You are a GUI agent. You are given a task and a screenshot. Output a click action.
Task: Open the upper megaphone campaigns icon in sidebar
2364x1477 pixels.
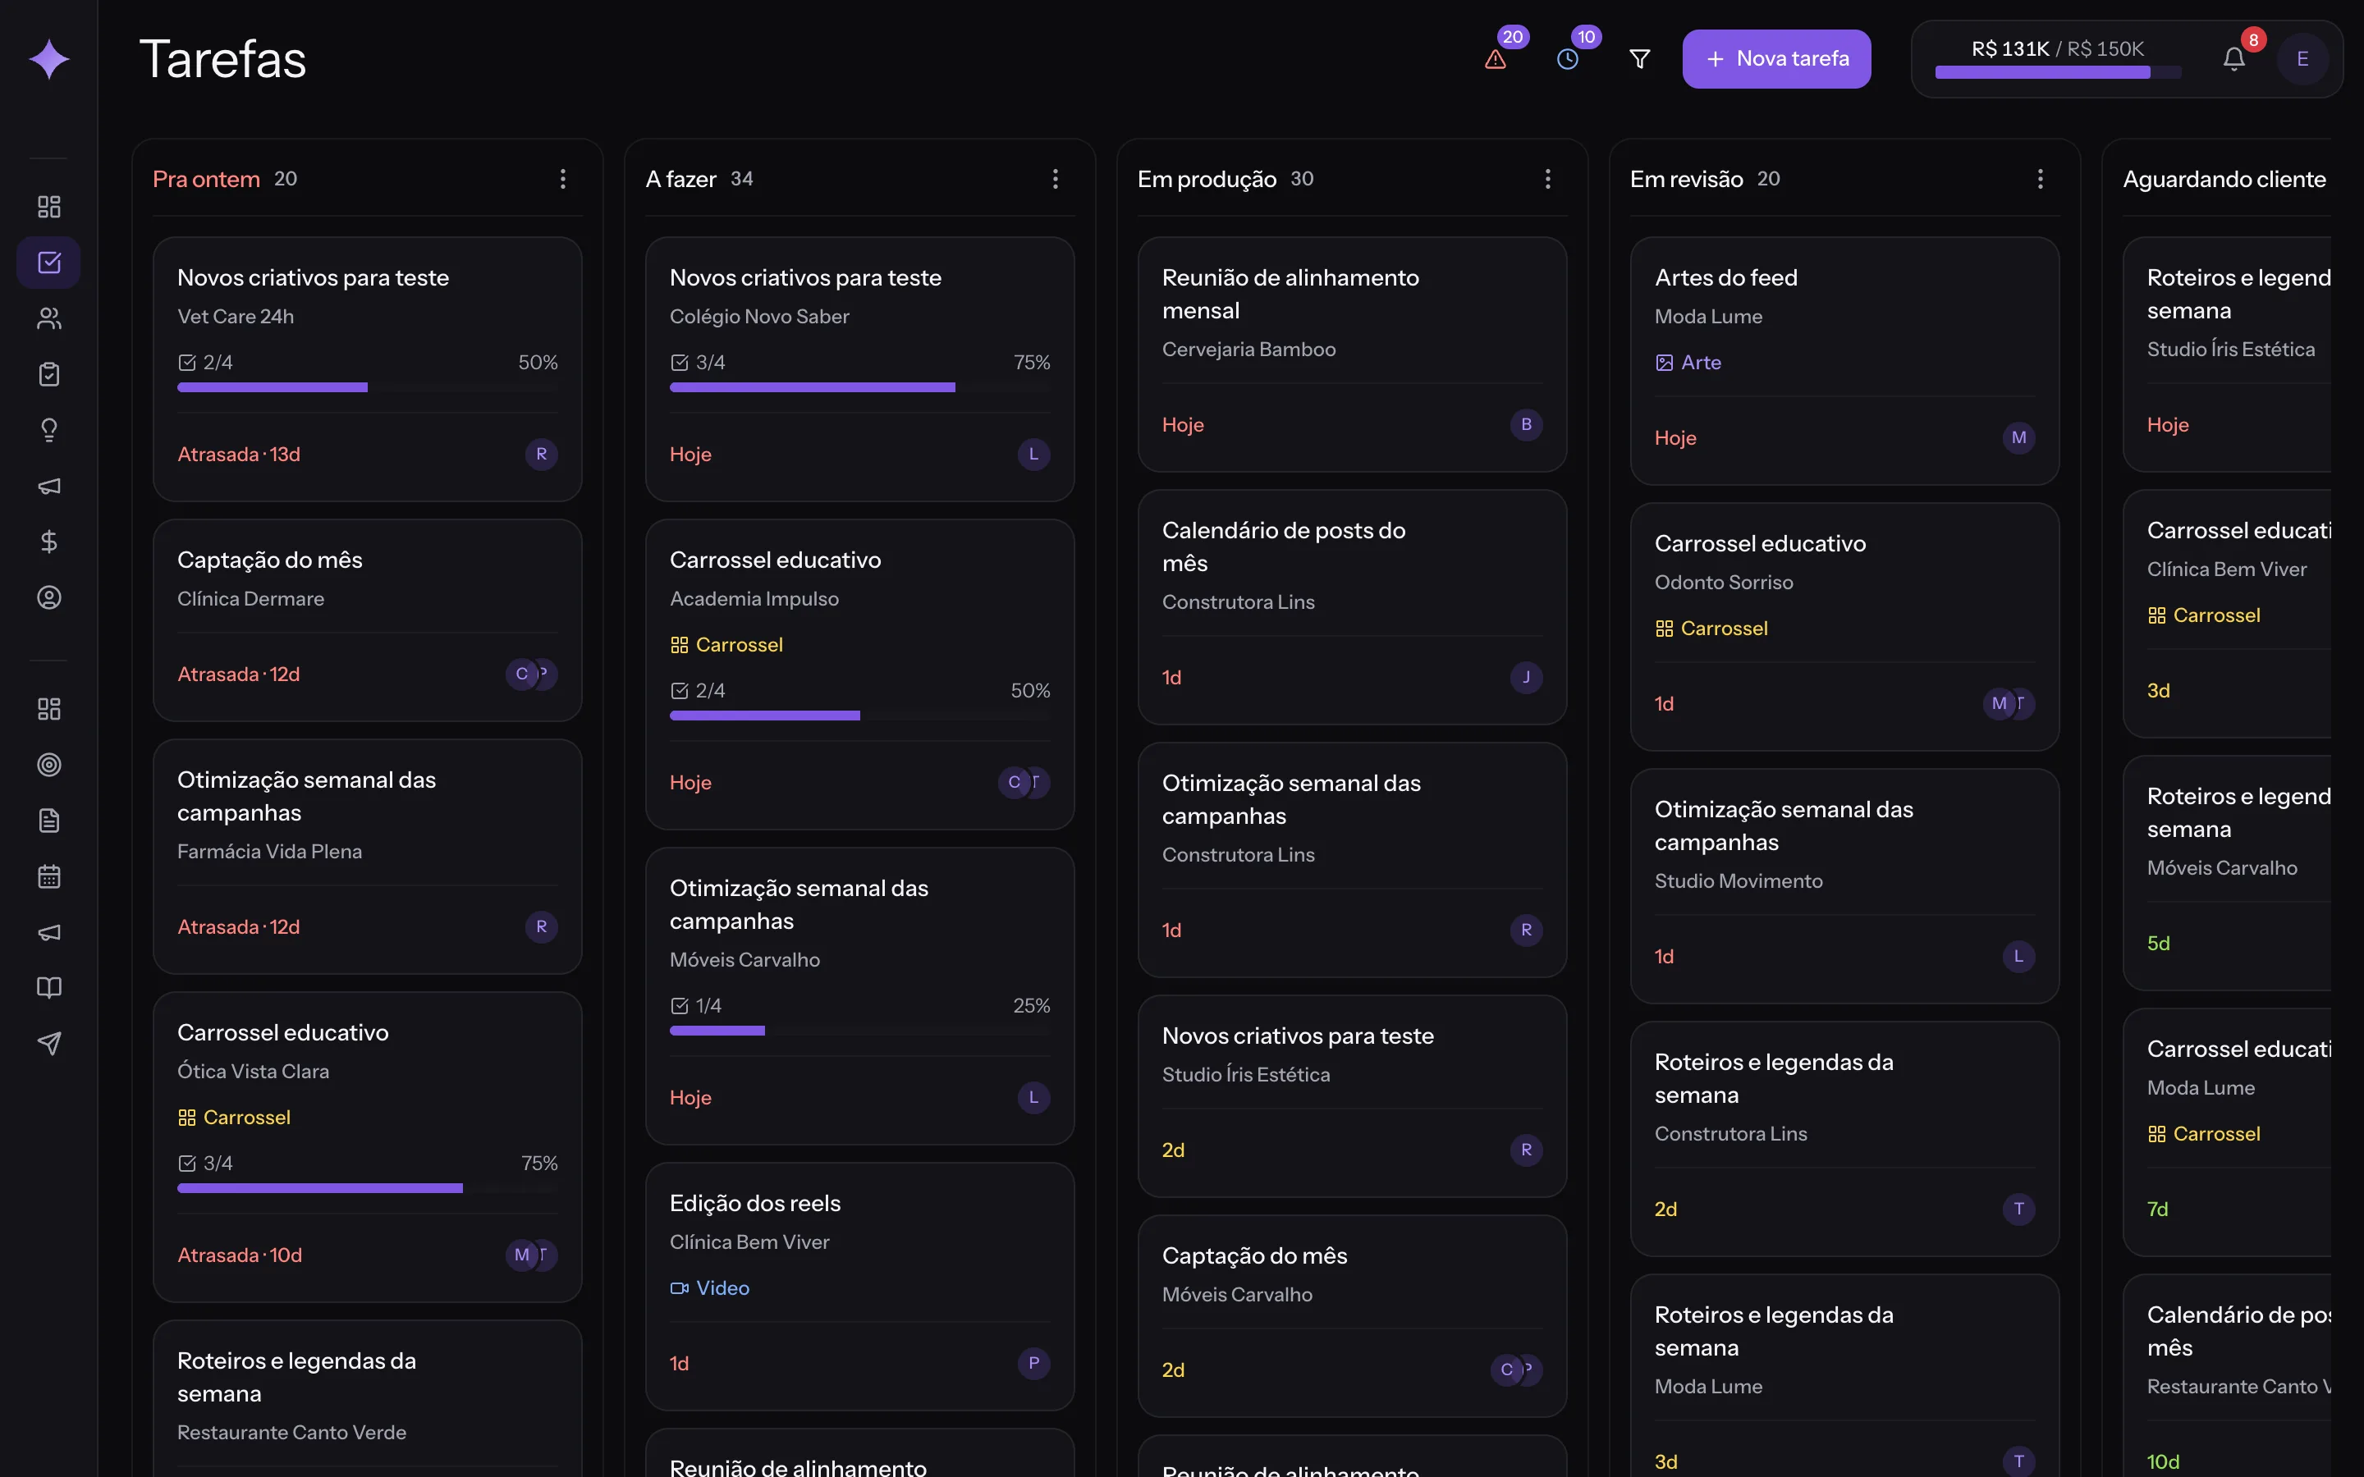click(49, 486)
